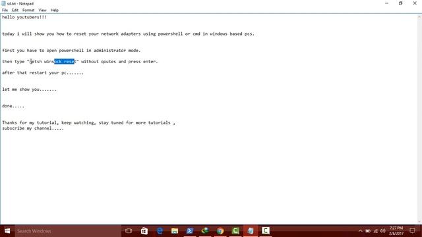Open the Action Center notifications icon
Viewport: 422px width, 237px height.
(x=412, y=231)
